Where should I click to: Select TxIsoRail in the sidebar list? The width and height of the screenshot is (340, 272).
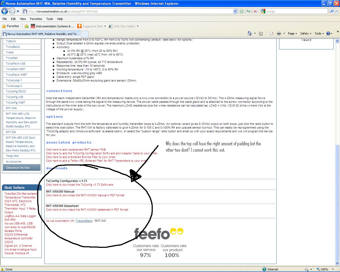tap(12, 58)
